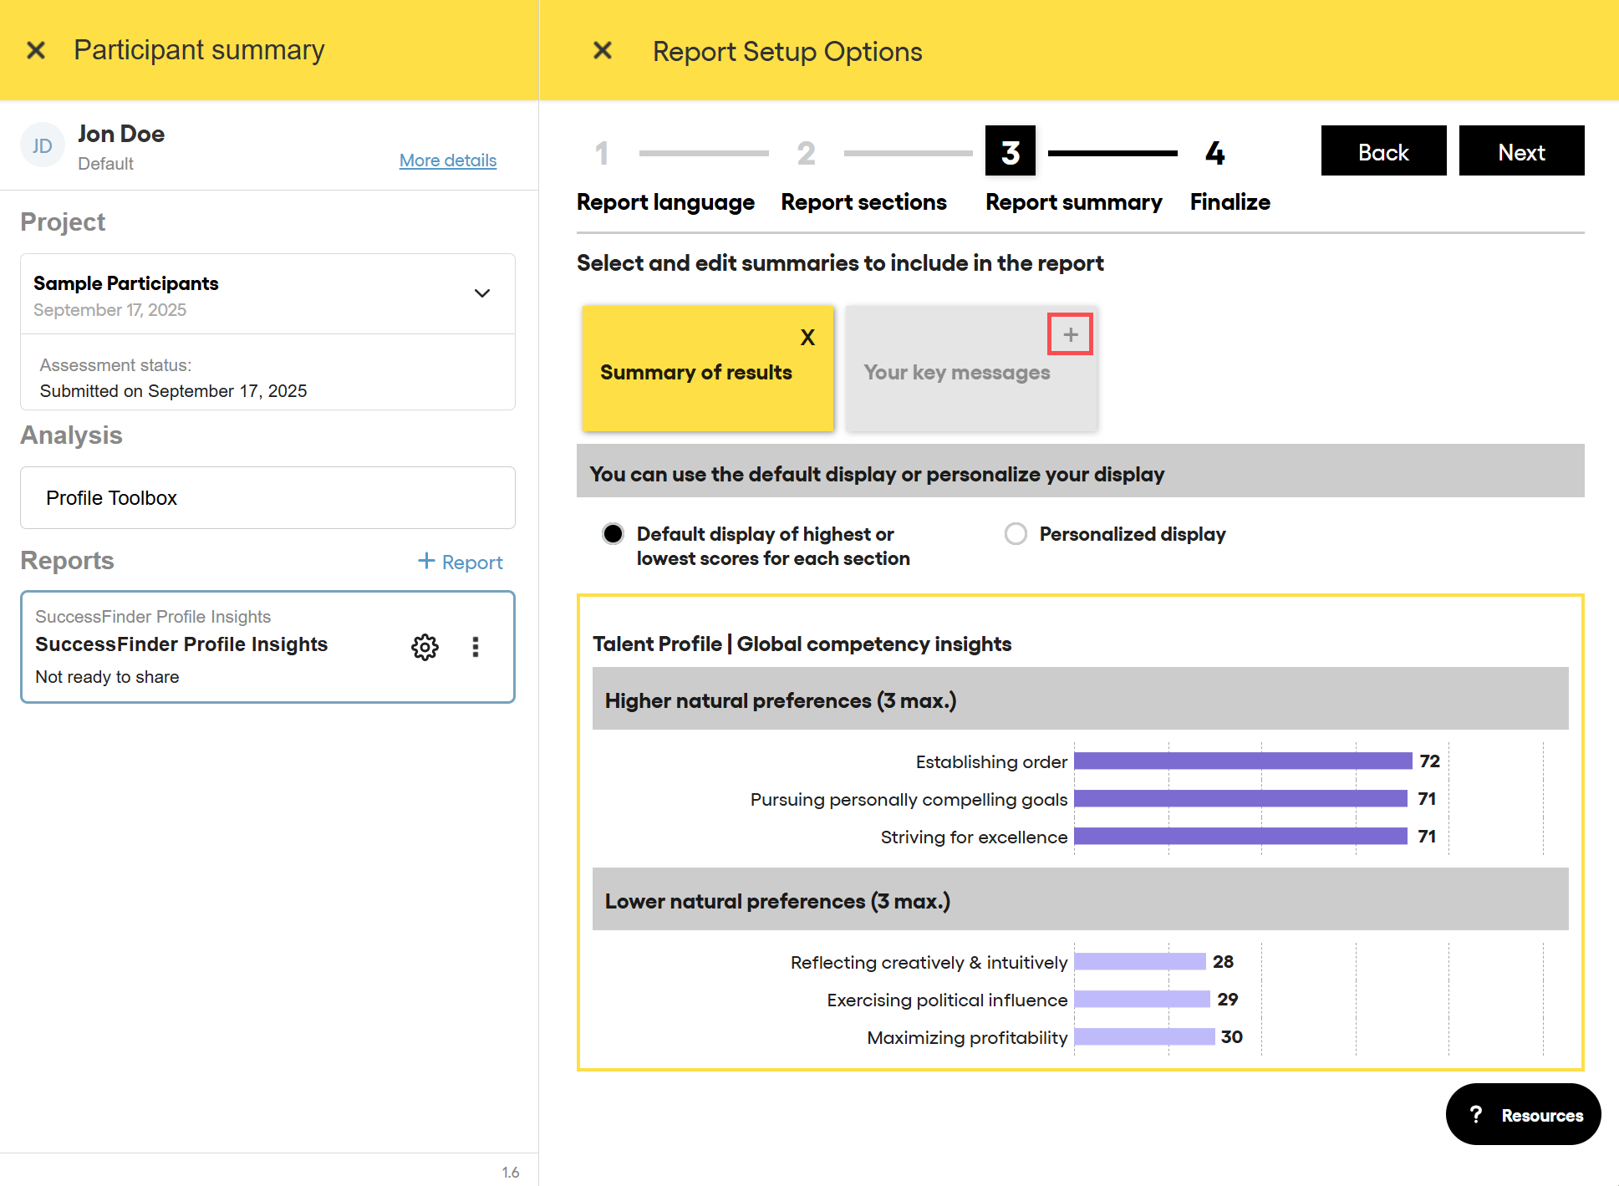The width and height of the screenshot is (1619, 1186).
Task: Select the Personalized display option
Action: (x=1016, y=534)
